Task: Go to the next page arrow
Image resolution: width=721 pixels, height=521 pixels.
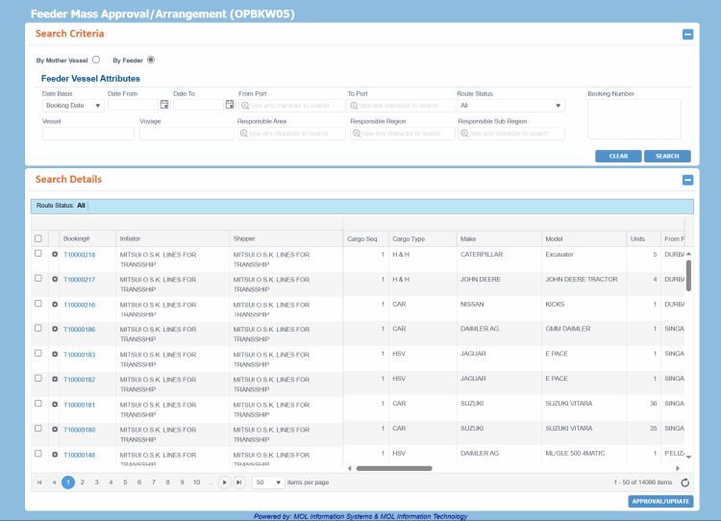Action: 224,483
